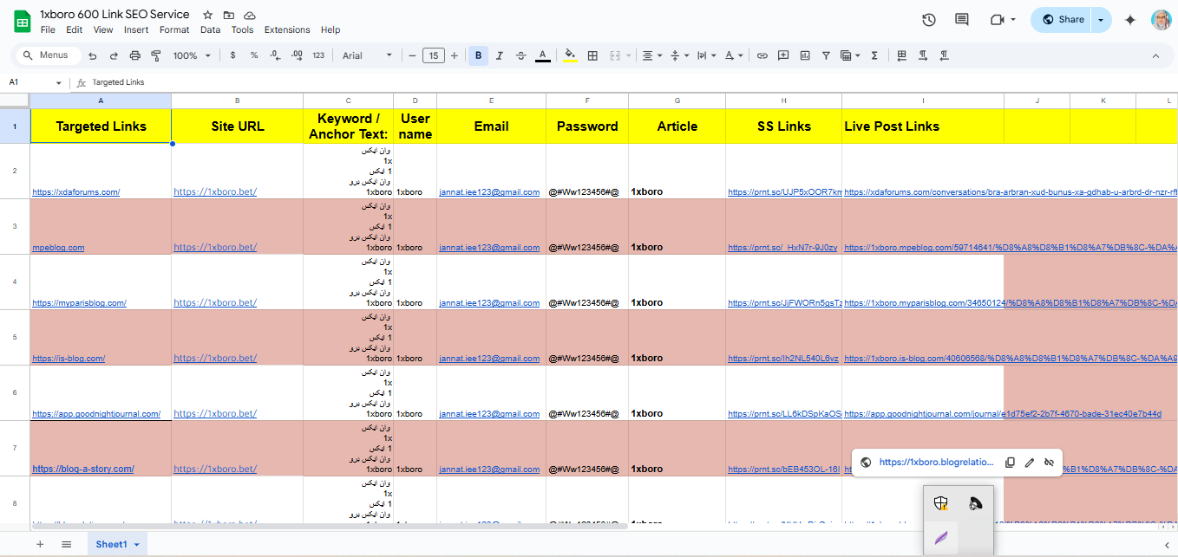Open the 100% zoom dropdown
The image size is (1178, 557).
pos(192,55)
